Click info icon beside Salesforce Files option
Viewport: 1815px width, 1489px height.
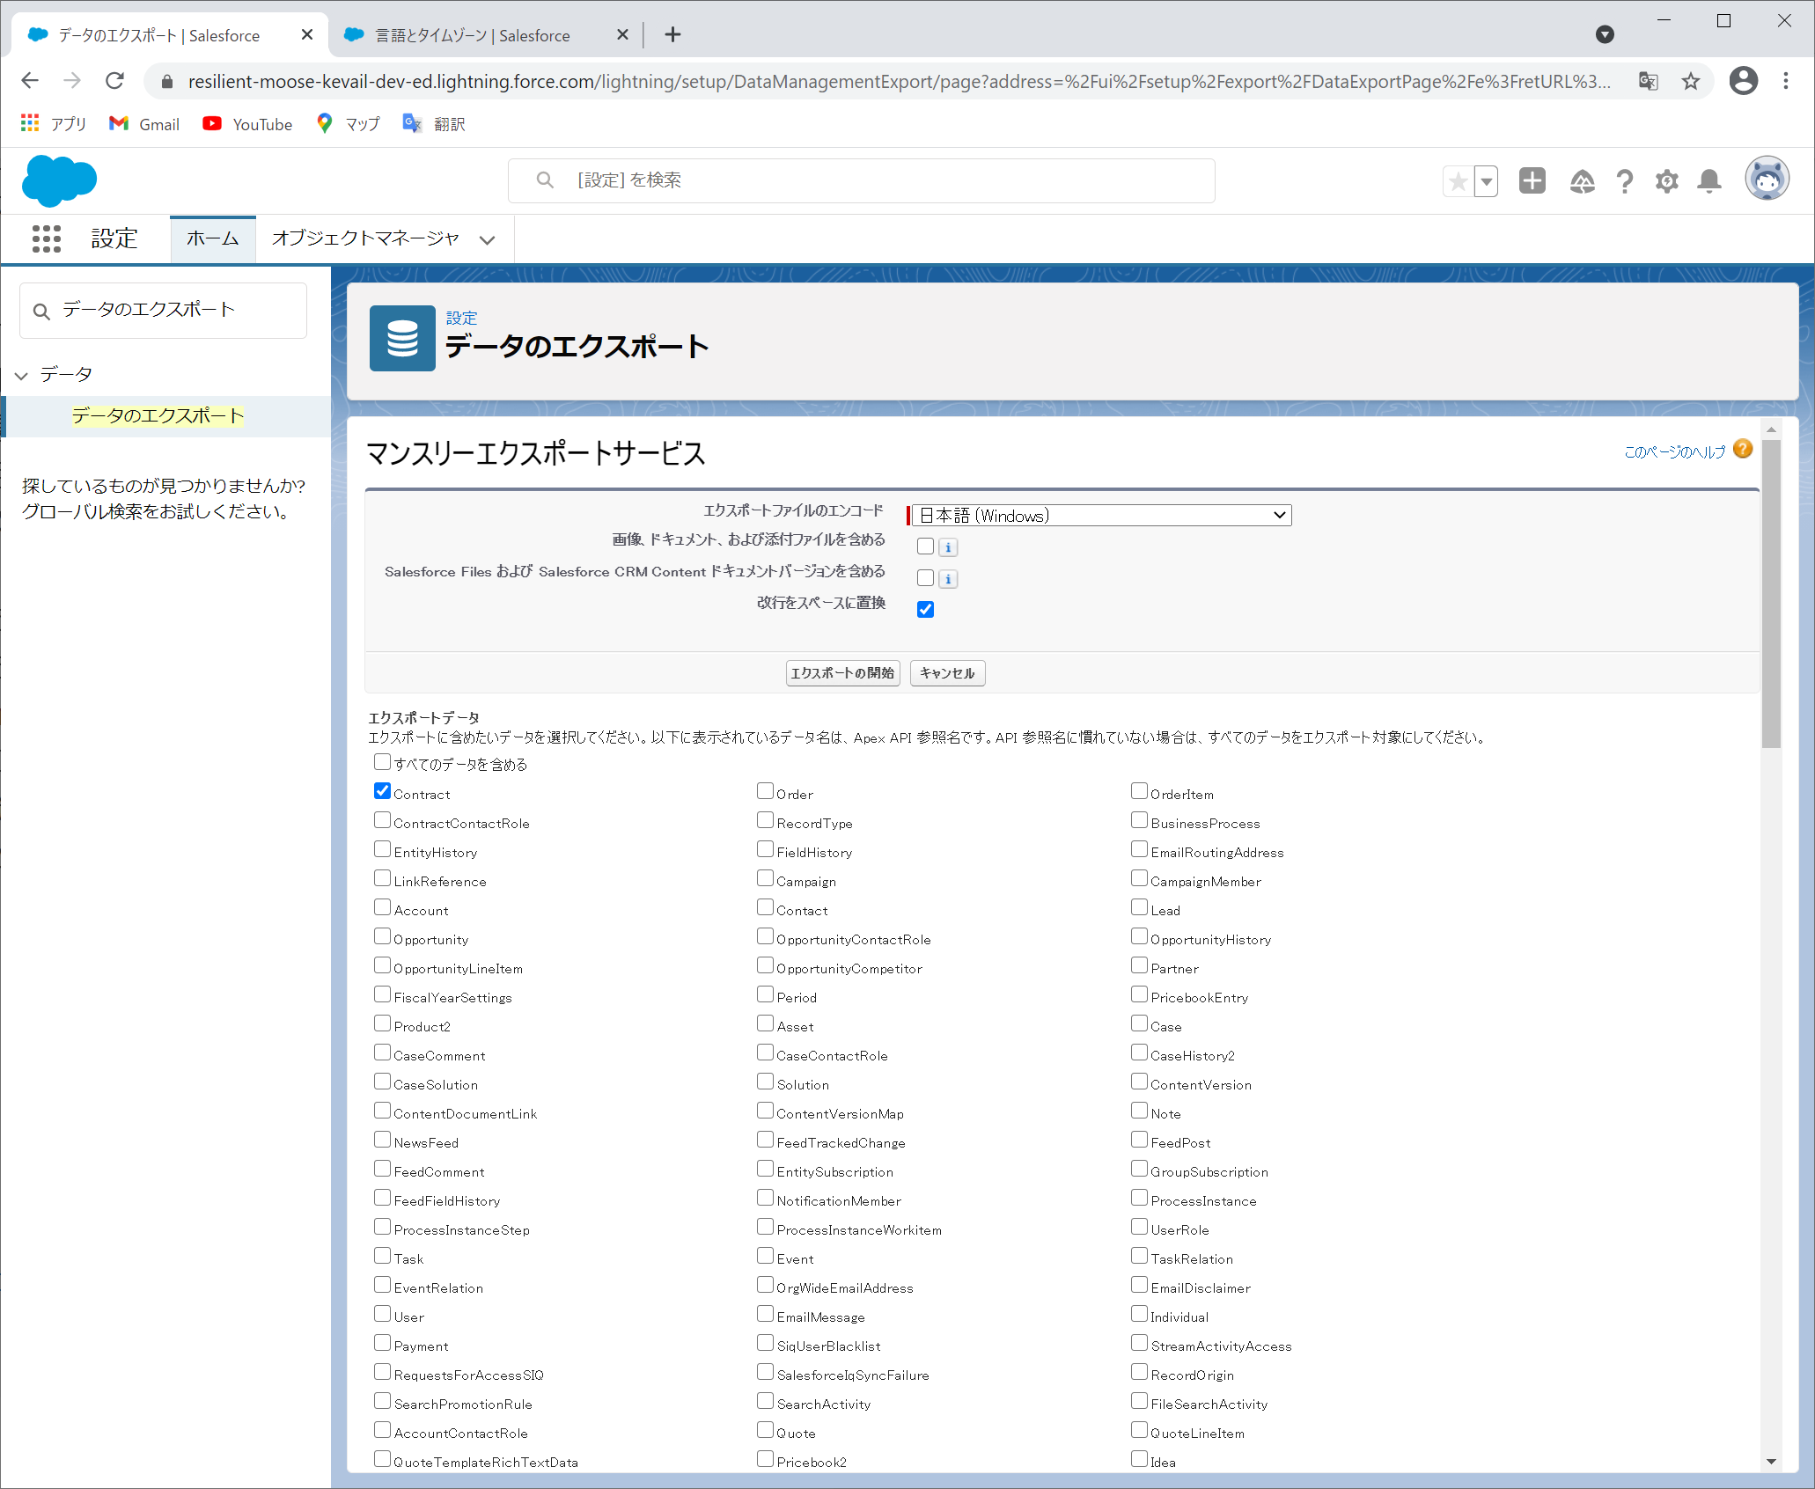948,579
